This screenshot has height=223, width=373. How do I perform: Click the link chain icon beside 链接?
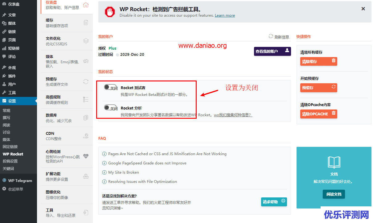(4, 31)
